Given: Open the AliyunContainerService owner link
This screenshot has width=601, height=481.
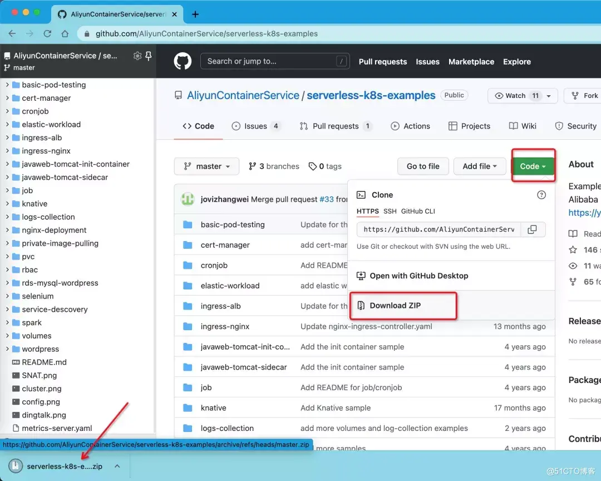Looking at the screenshot, I should pyautogui.click(x=243, y=95).
